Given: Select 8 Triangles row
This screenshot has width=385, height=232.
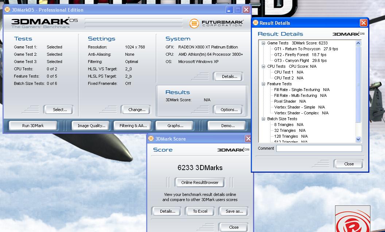Looking at the screenshot, I should pos(288,125).
